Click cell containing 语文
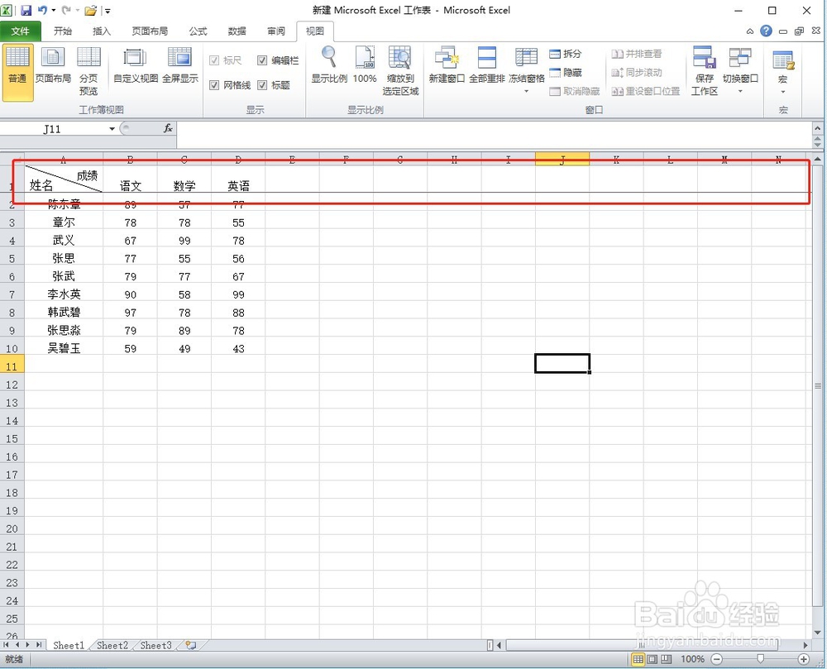 point(131,179)
